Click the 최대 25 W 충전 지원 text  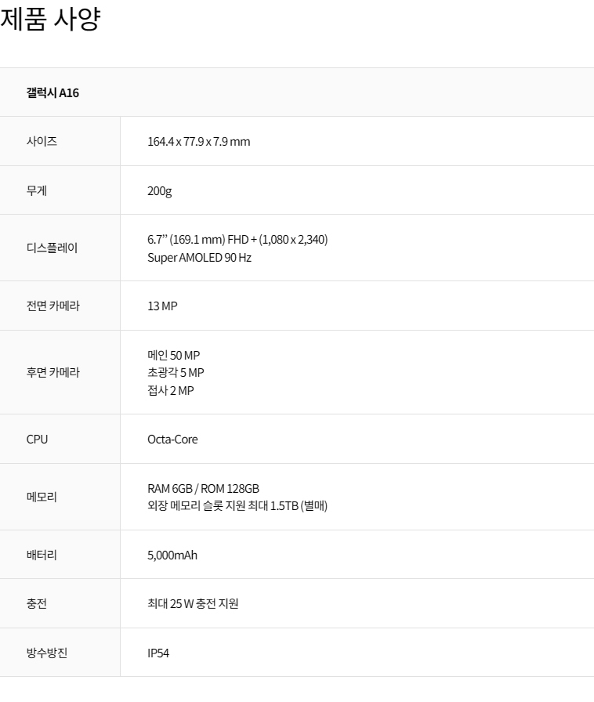[x=193, y=603]
